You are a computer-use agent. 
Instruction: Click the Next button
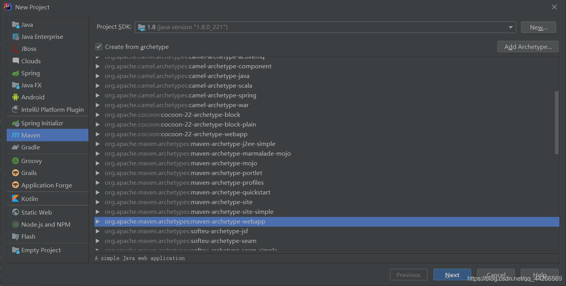click(452, 275)
